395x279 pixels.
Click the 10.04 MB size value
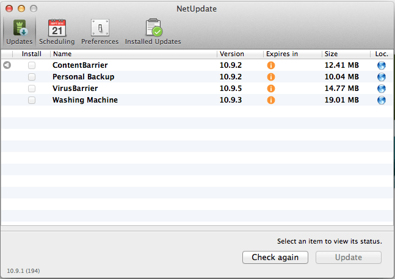coord(342,77)
